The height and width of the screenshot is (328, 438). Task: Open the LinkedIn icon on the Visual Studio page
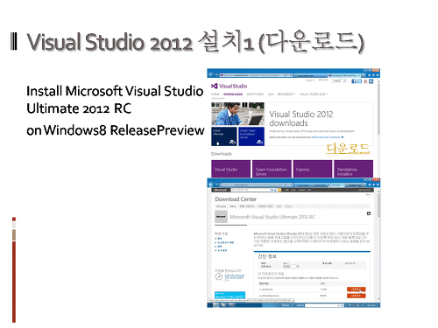(371, 81)
